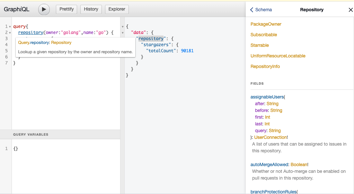Viewport: 354px width, 194px height.
Task: Open the PackageOwner interface docs
Action: click(266, 24)
